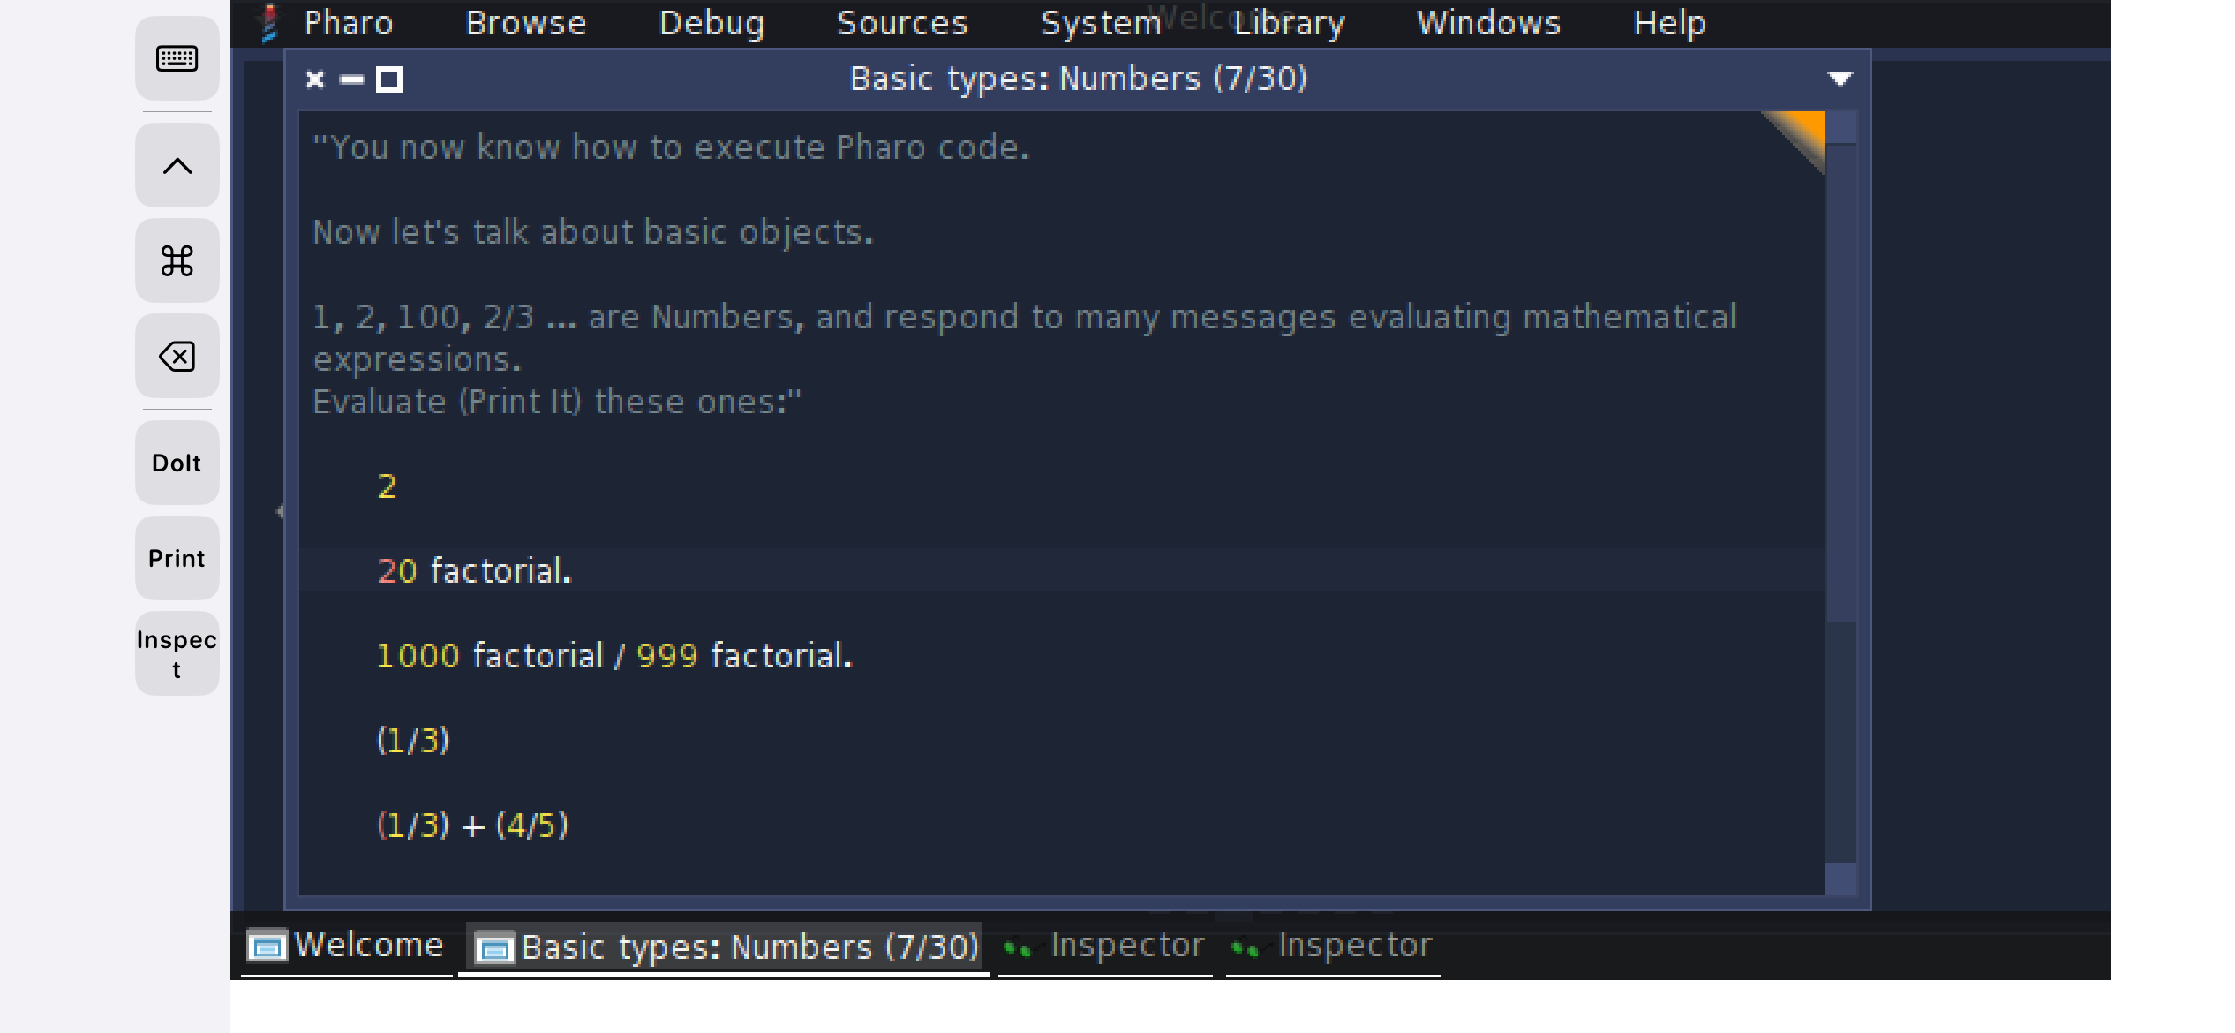The height and width of the screenshot is (1033, 2235).
Task: Open the Browse menu
Action: tap(525, 23)
